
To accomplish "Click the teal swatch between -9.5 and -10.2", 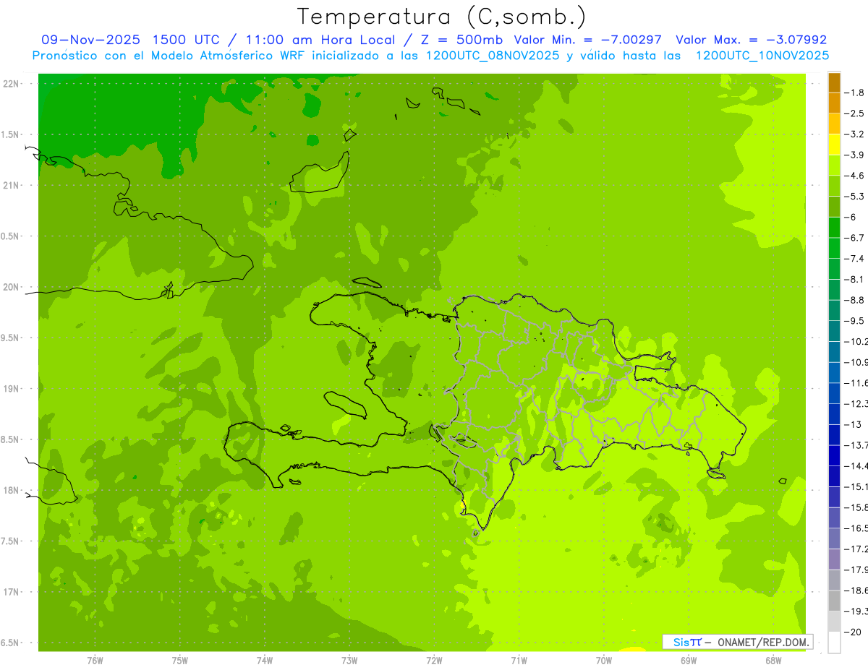I will (x=834, y=331).
